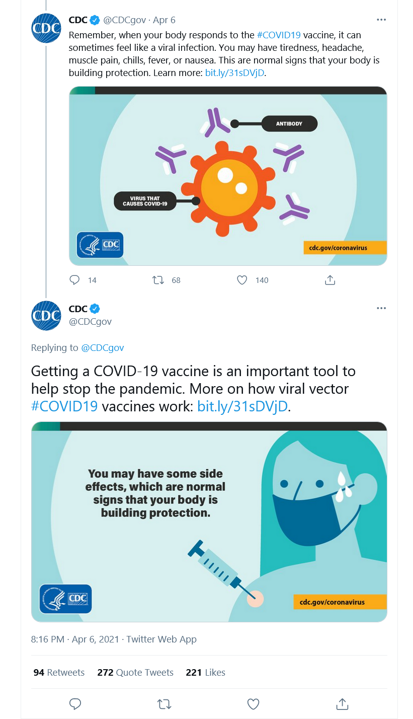This screenshot has width=413, height=719.
Task: Follow the bit.ly/31sDVjD link in main tweet
Action: (x=242, y=406)
